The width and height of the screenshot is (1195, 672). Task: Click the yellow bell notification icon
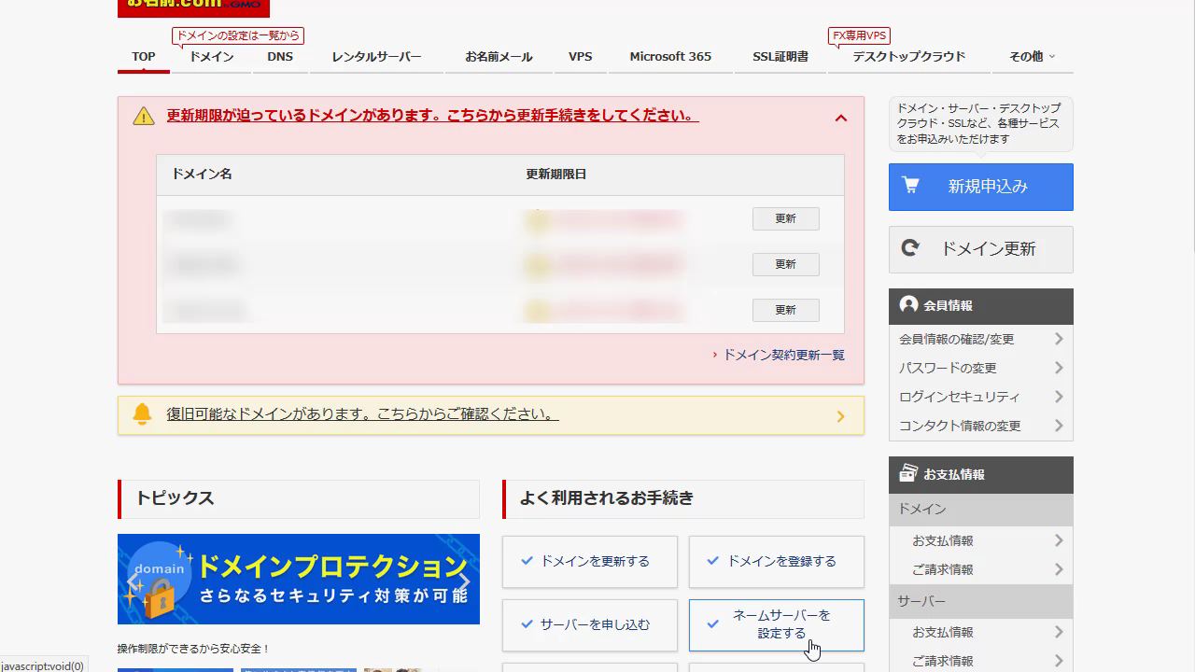[x=142, y=414]
